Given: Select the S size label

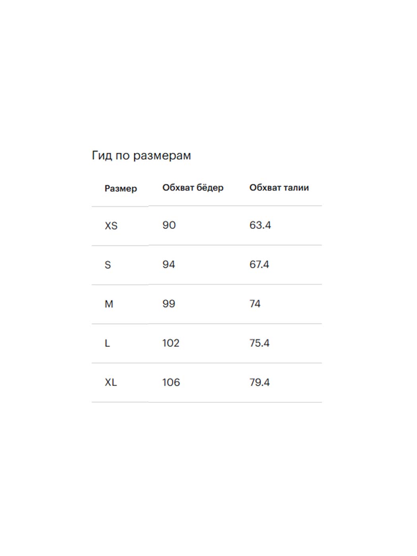Looking at the screenshot, I should click(108, 265).
